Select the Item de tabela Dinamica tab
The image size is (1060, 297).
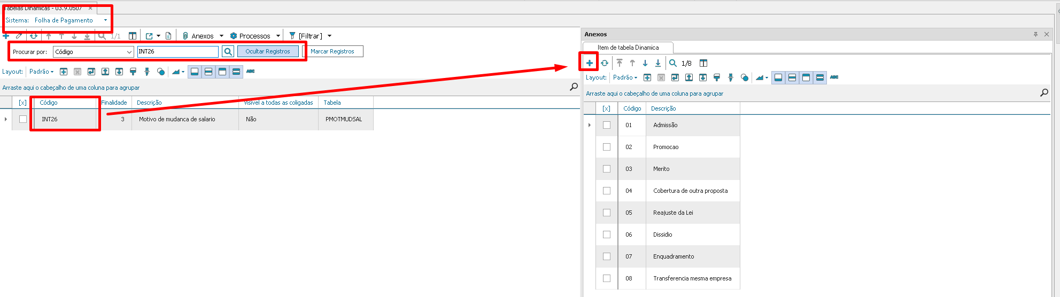(x=628, y=48)
